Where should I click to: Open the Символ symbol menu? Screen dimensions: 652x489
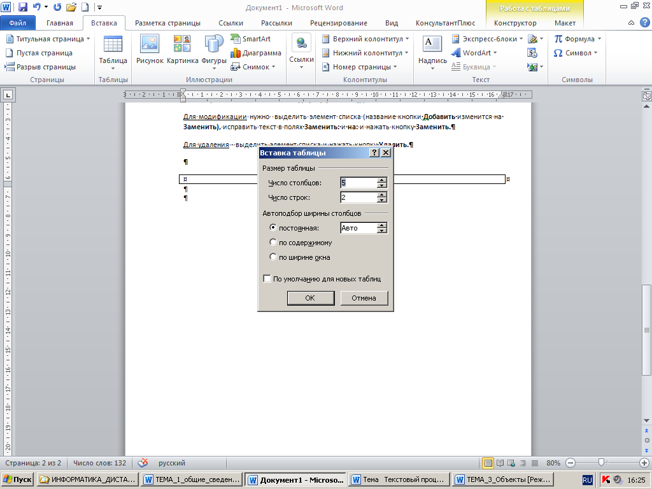pos(576,53)
